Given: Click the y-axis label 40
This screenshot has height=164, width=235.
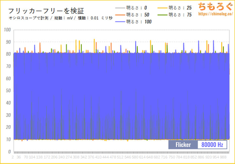Looking at the screenshot, I should (x=8, y=103).
